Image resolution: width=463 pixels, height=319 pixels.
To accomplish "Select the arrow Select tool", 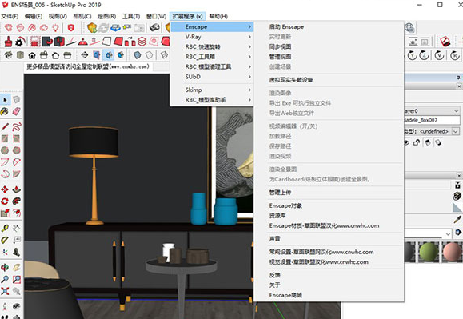I will (x=5, y=100).
